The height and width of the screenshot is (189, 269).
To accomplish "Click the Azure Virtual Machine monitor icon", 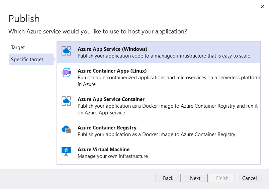I will pyautogui.click(x=66, y=151).
